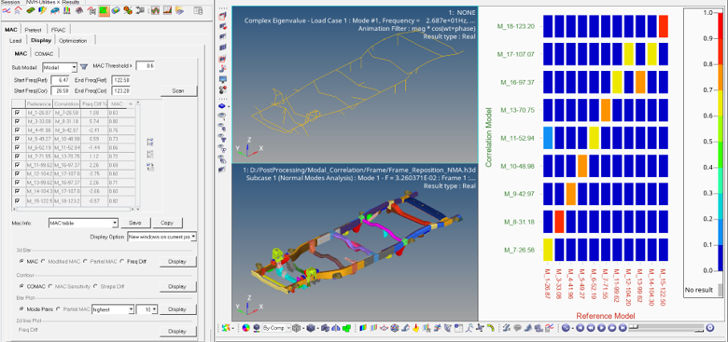
Task: Click the play animation button
Action: tap(601, 328)
